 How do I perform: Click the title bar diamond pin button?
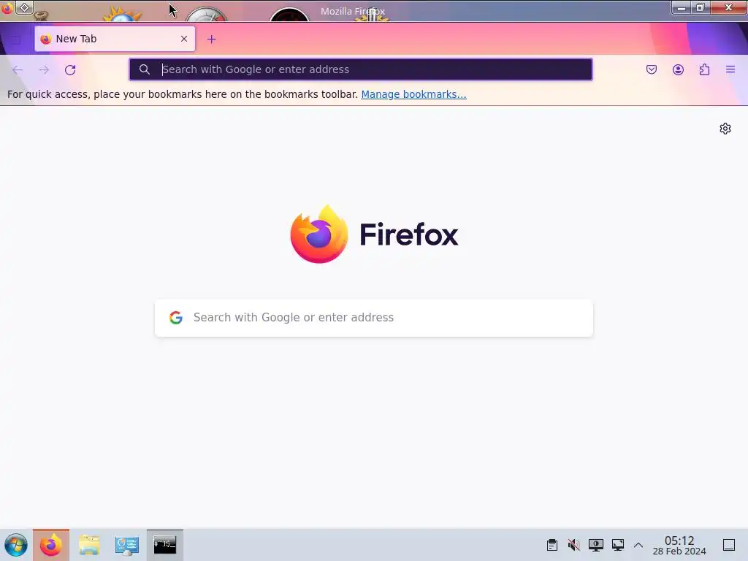(24, 7)
